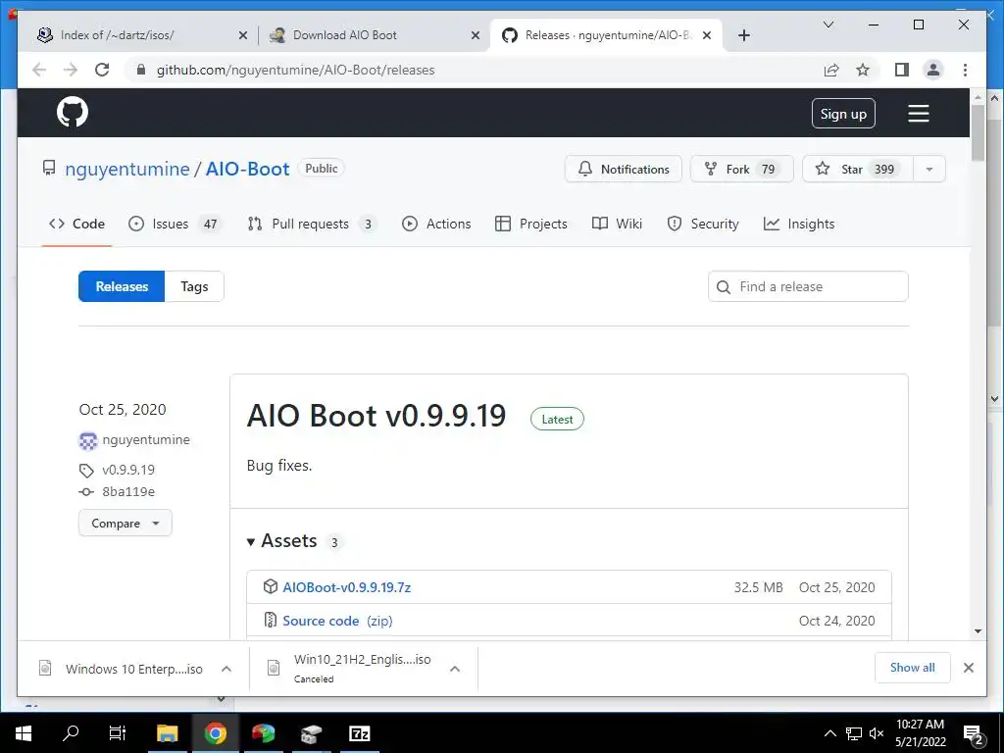Image resolution: width=1004 pixels, height=753 pixels.
Task: Select the Releases button
Action: coord(122,286)
